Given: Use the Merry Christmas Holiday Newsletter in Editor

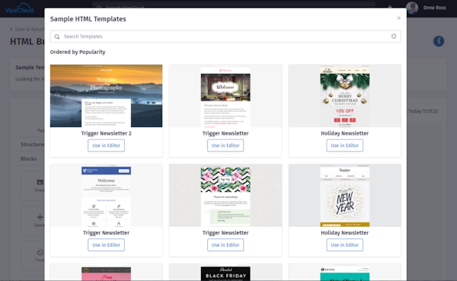Looking at the screenshot, I should (x=344, y=145).
